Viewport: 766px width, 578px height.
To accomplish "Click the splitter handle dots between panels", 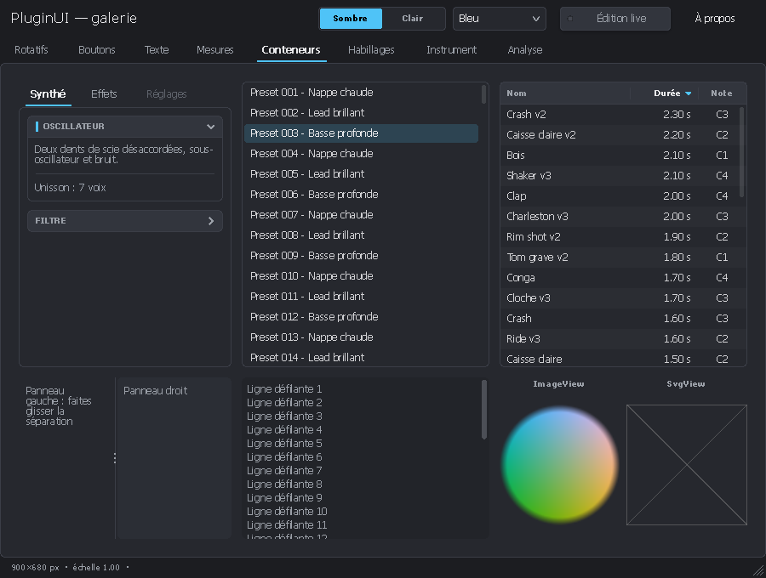I will [115, 458].
